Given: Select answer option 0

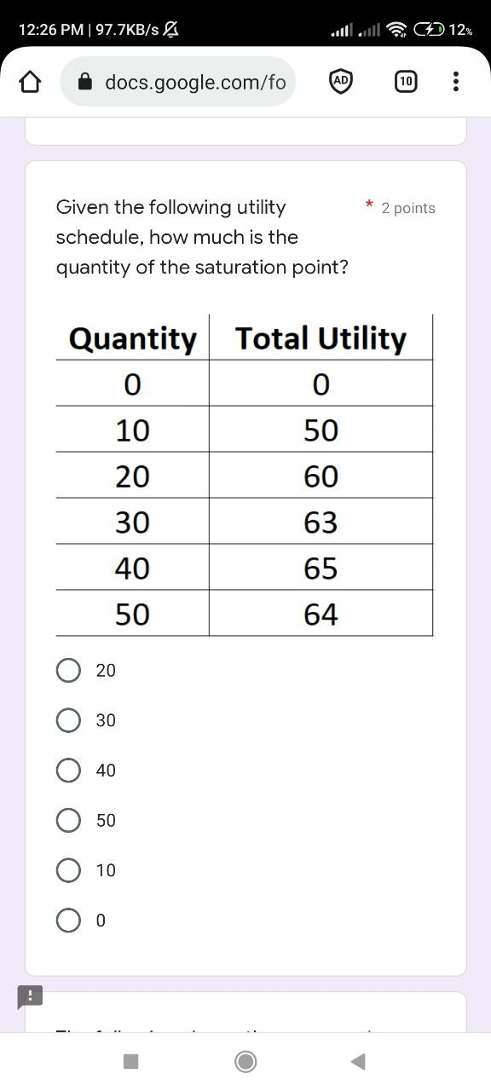Looking at the screenshot, I should [68, 921].
